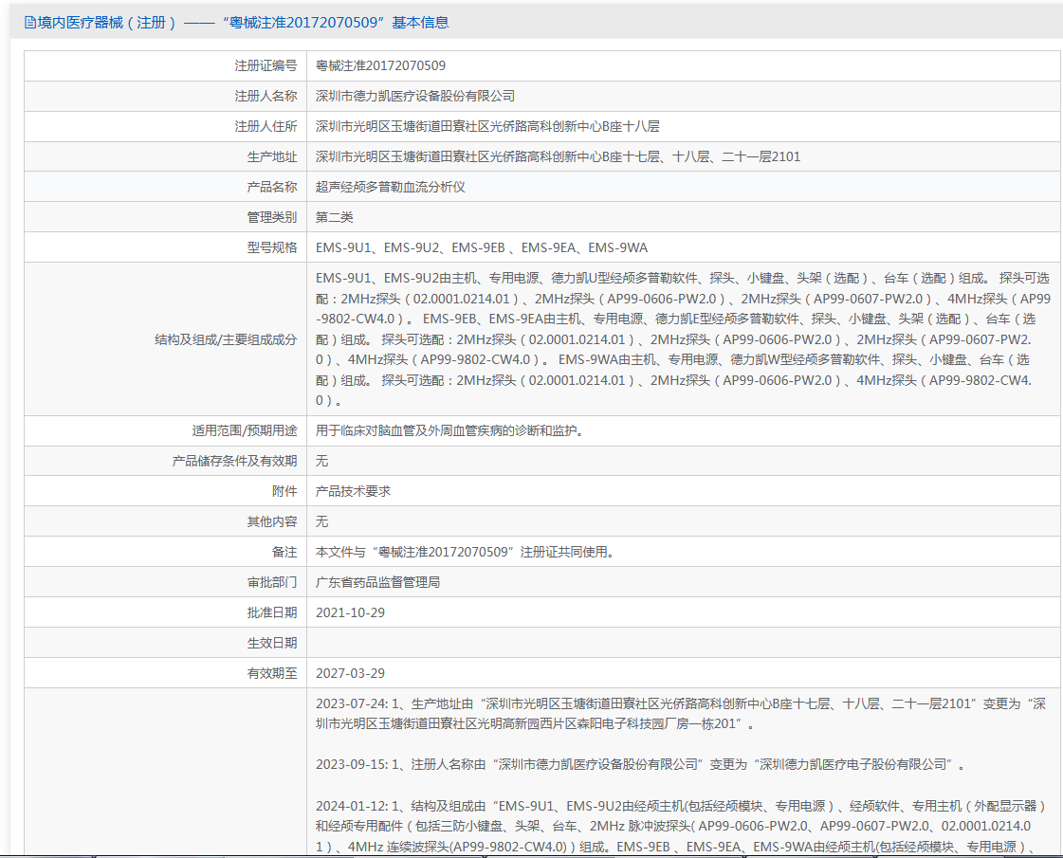Click the 有效期至 label
Viewport: 1063px width, 858px height.
pyautogui.click(x=272, y=674)
